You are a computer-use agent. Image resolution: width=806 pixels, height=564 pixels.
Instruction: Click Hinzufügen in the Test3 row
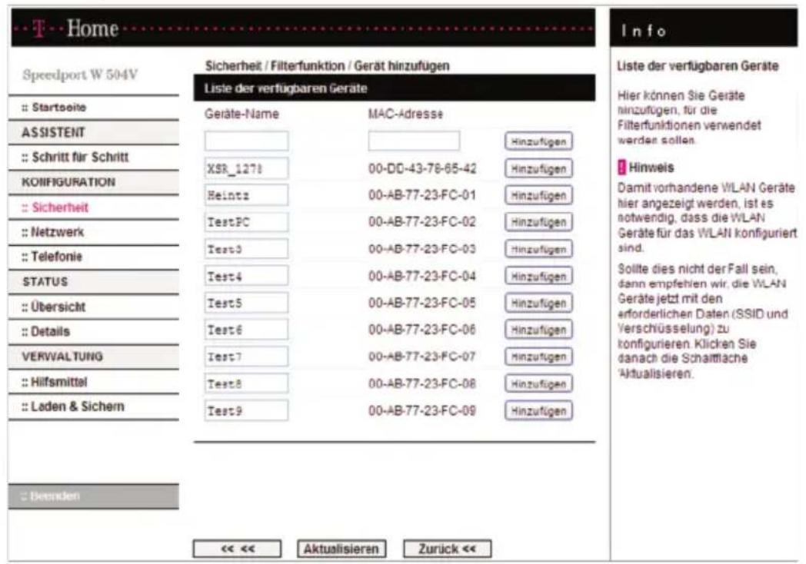coord(538,249)
